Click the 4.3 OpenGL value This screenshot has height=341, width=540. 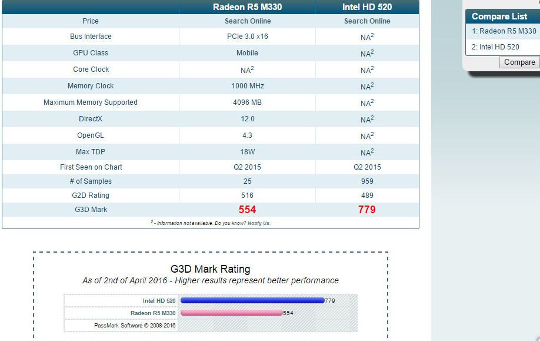pyautogui.click(x=247, y=135)
